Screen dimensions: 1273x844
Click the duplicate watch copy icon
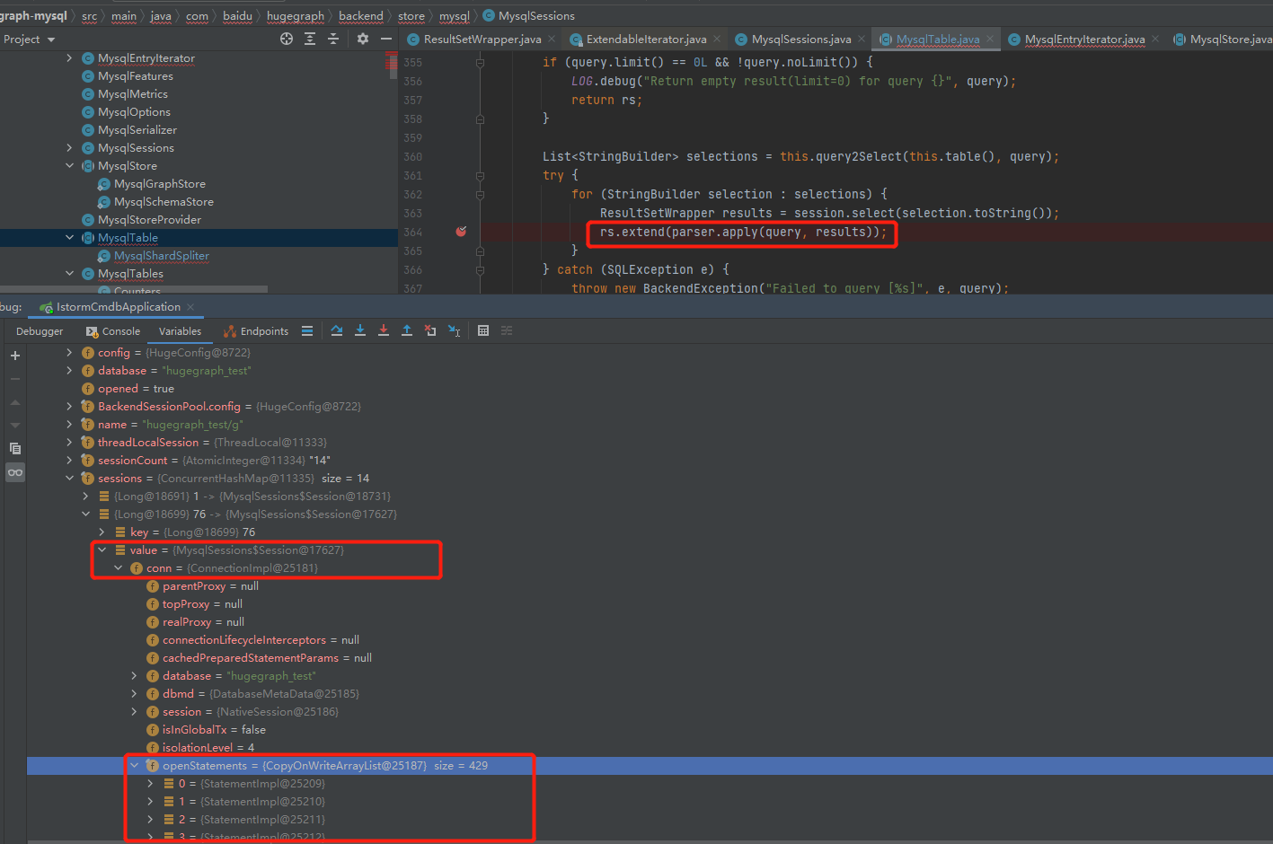(15, 448)
